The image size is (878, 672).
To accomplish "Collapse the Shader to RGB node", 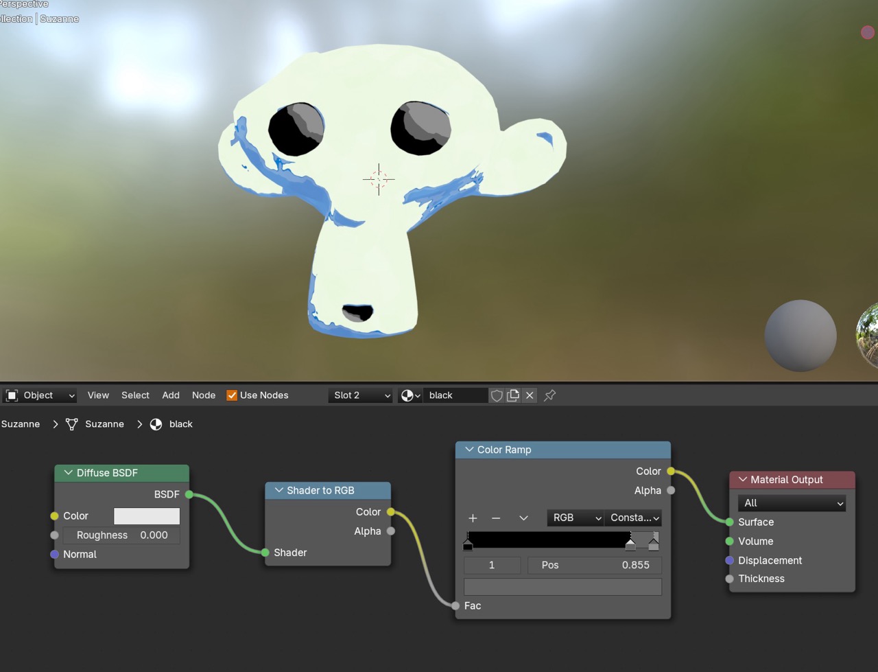I will coord(278,490).
